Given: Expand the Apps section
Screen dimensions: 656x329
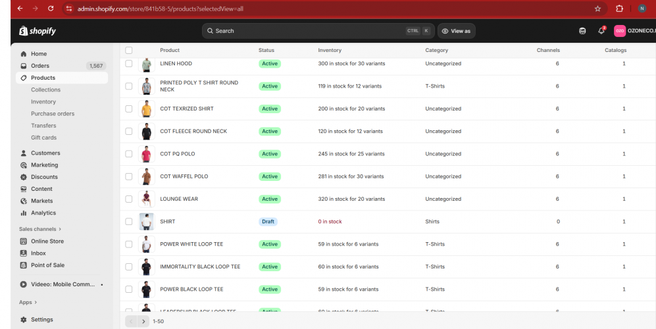Looking at the screenshot, I should [28, 302].
